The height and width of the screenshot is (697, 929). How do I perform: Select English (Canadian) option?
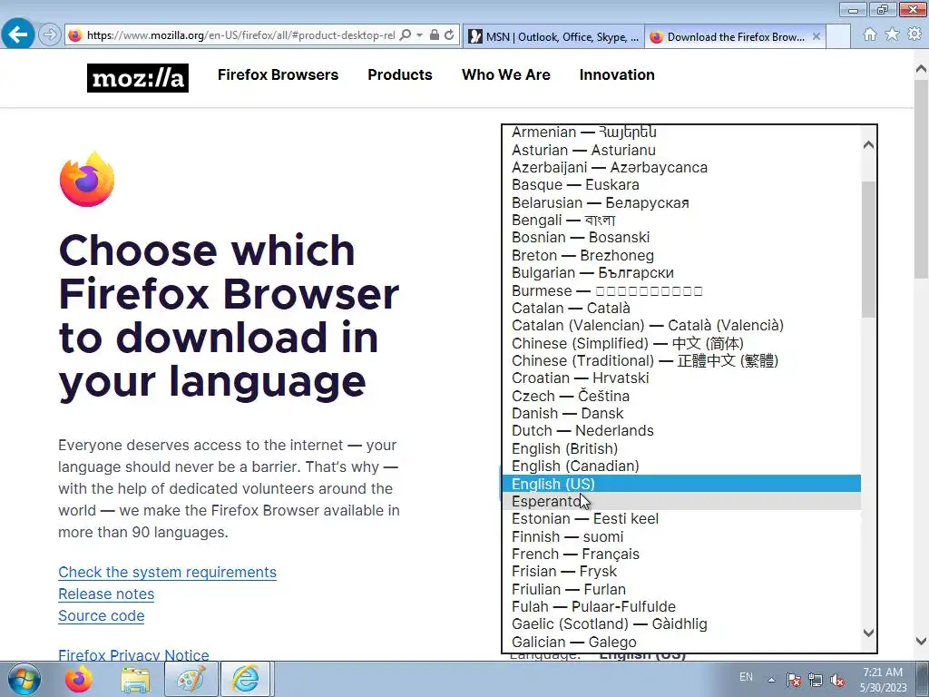point(681,466)
